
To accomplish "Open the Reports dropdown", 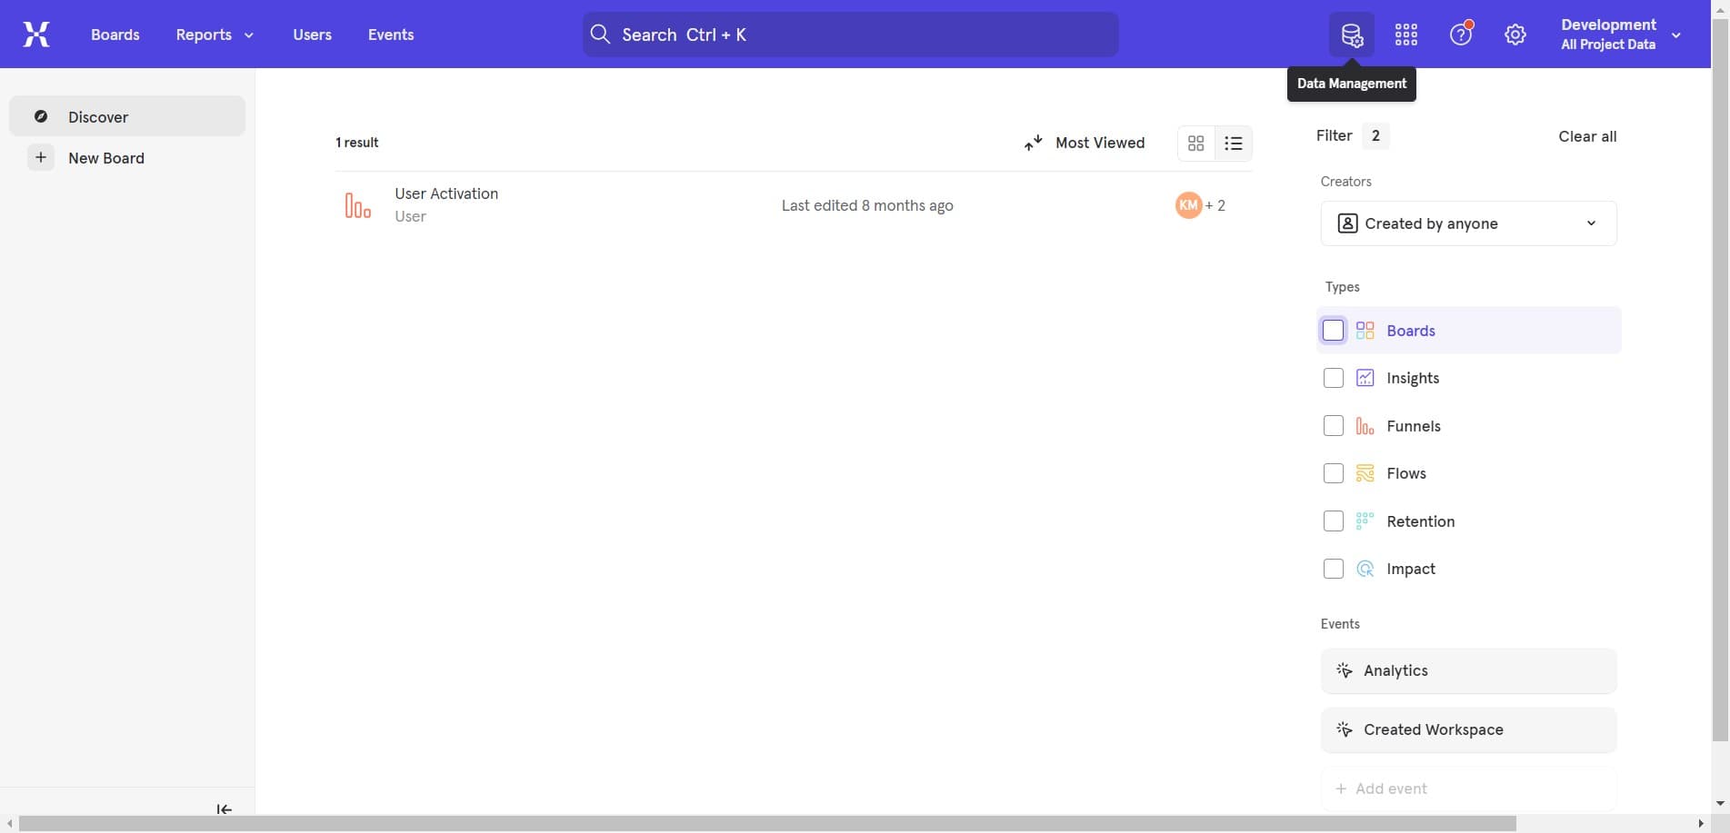I will tap(213, 34).
